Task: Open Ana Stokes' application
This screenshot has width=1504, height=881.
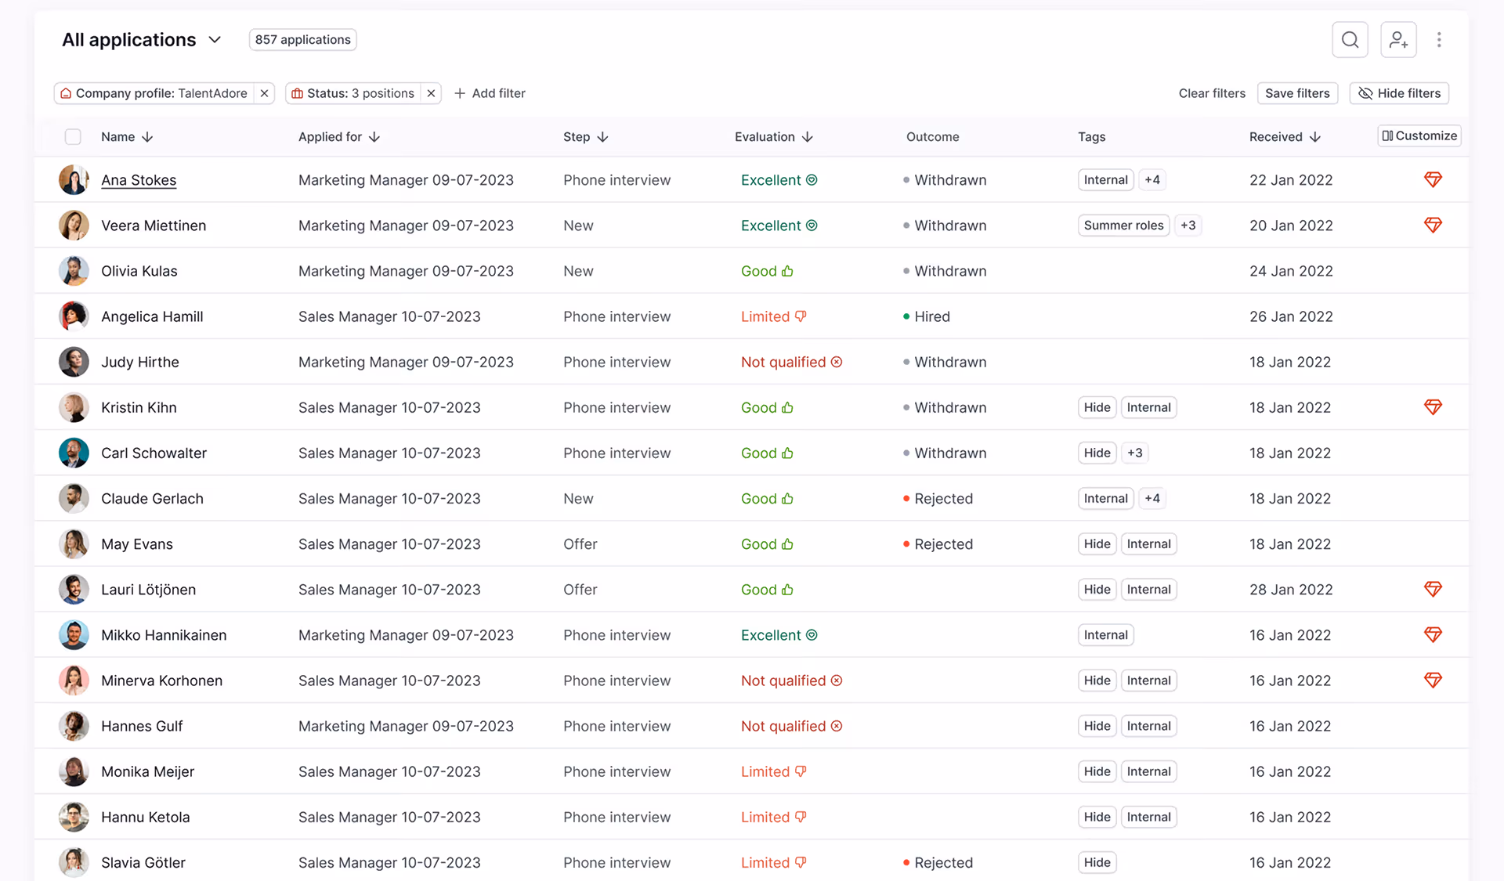Action: [139, 179]
